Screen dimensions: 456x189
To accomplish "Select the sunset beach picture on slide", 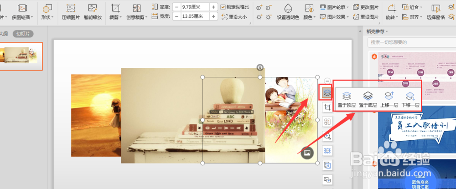I will 96,115.
